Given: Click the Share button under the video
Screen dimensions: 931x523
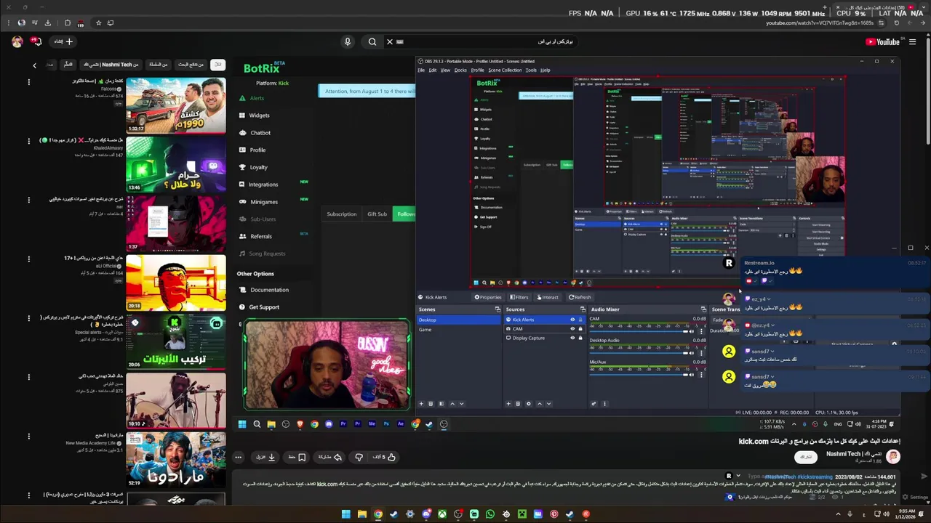Looking at the screenshot, I should [329, 457].
